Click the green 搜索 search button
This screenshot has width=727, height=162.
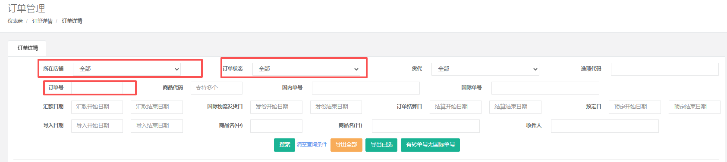click(x=284, y=145)
